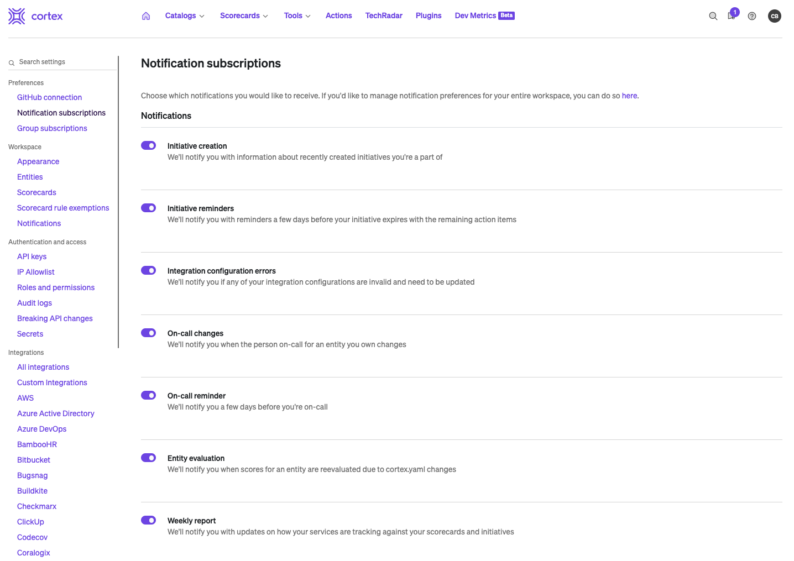Click the Cortex logo icon

(x=17, y=16)
